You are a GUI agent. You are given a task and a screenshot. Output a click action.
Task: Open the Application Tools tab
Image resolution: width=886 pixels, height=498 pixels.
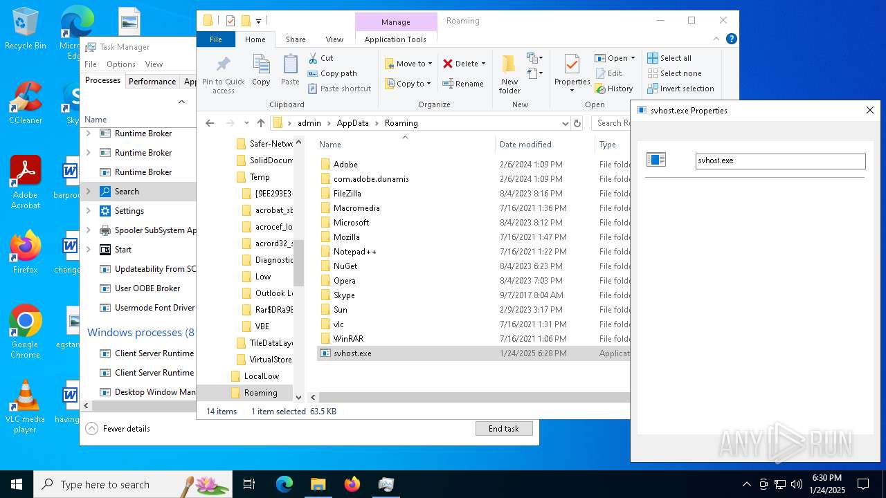click(395, 39)
